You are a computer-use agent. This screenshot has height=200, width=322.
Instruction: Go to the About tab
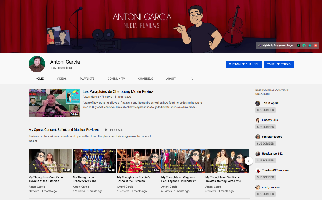coord(171,79)
